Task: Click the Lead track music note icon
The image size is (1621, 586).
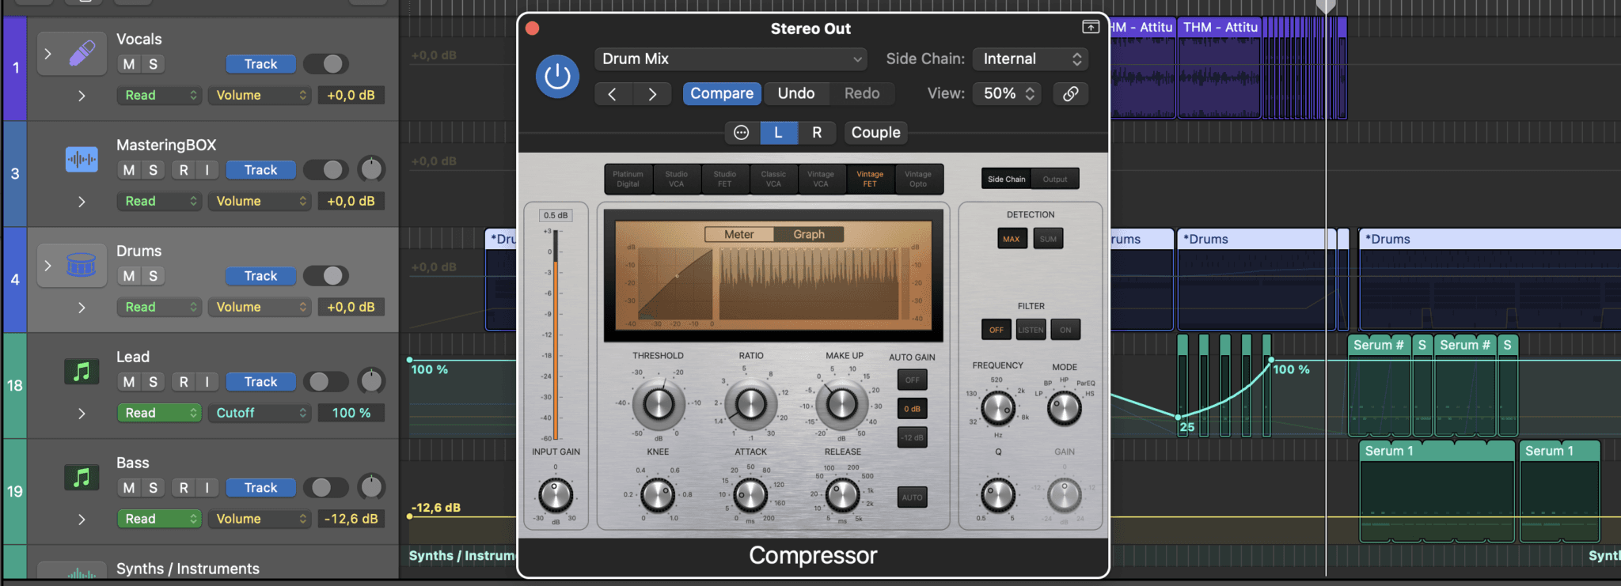Action: tap(82, 372)
